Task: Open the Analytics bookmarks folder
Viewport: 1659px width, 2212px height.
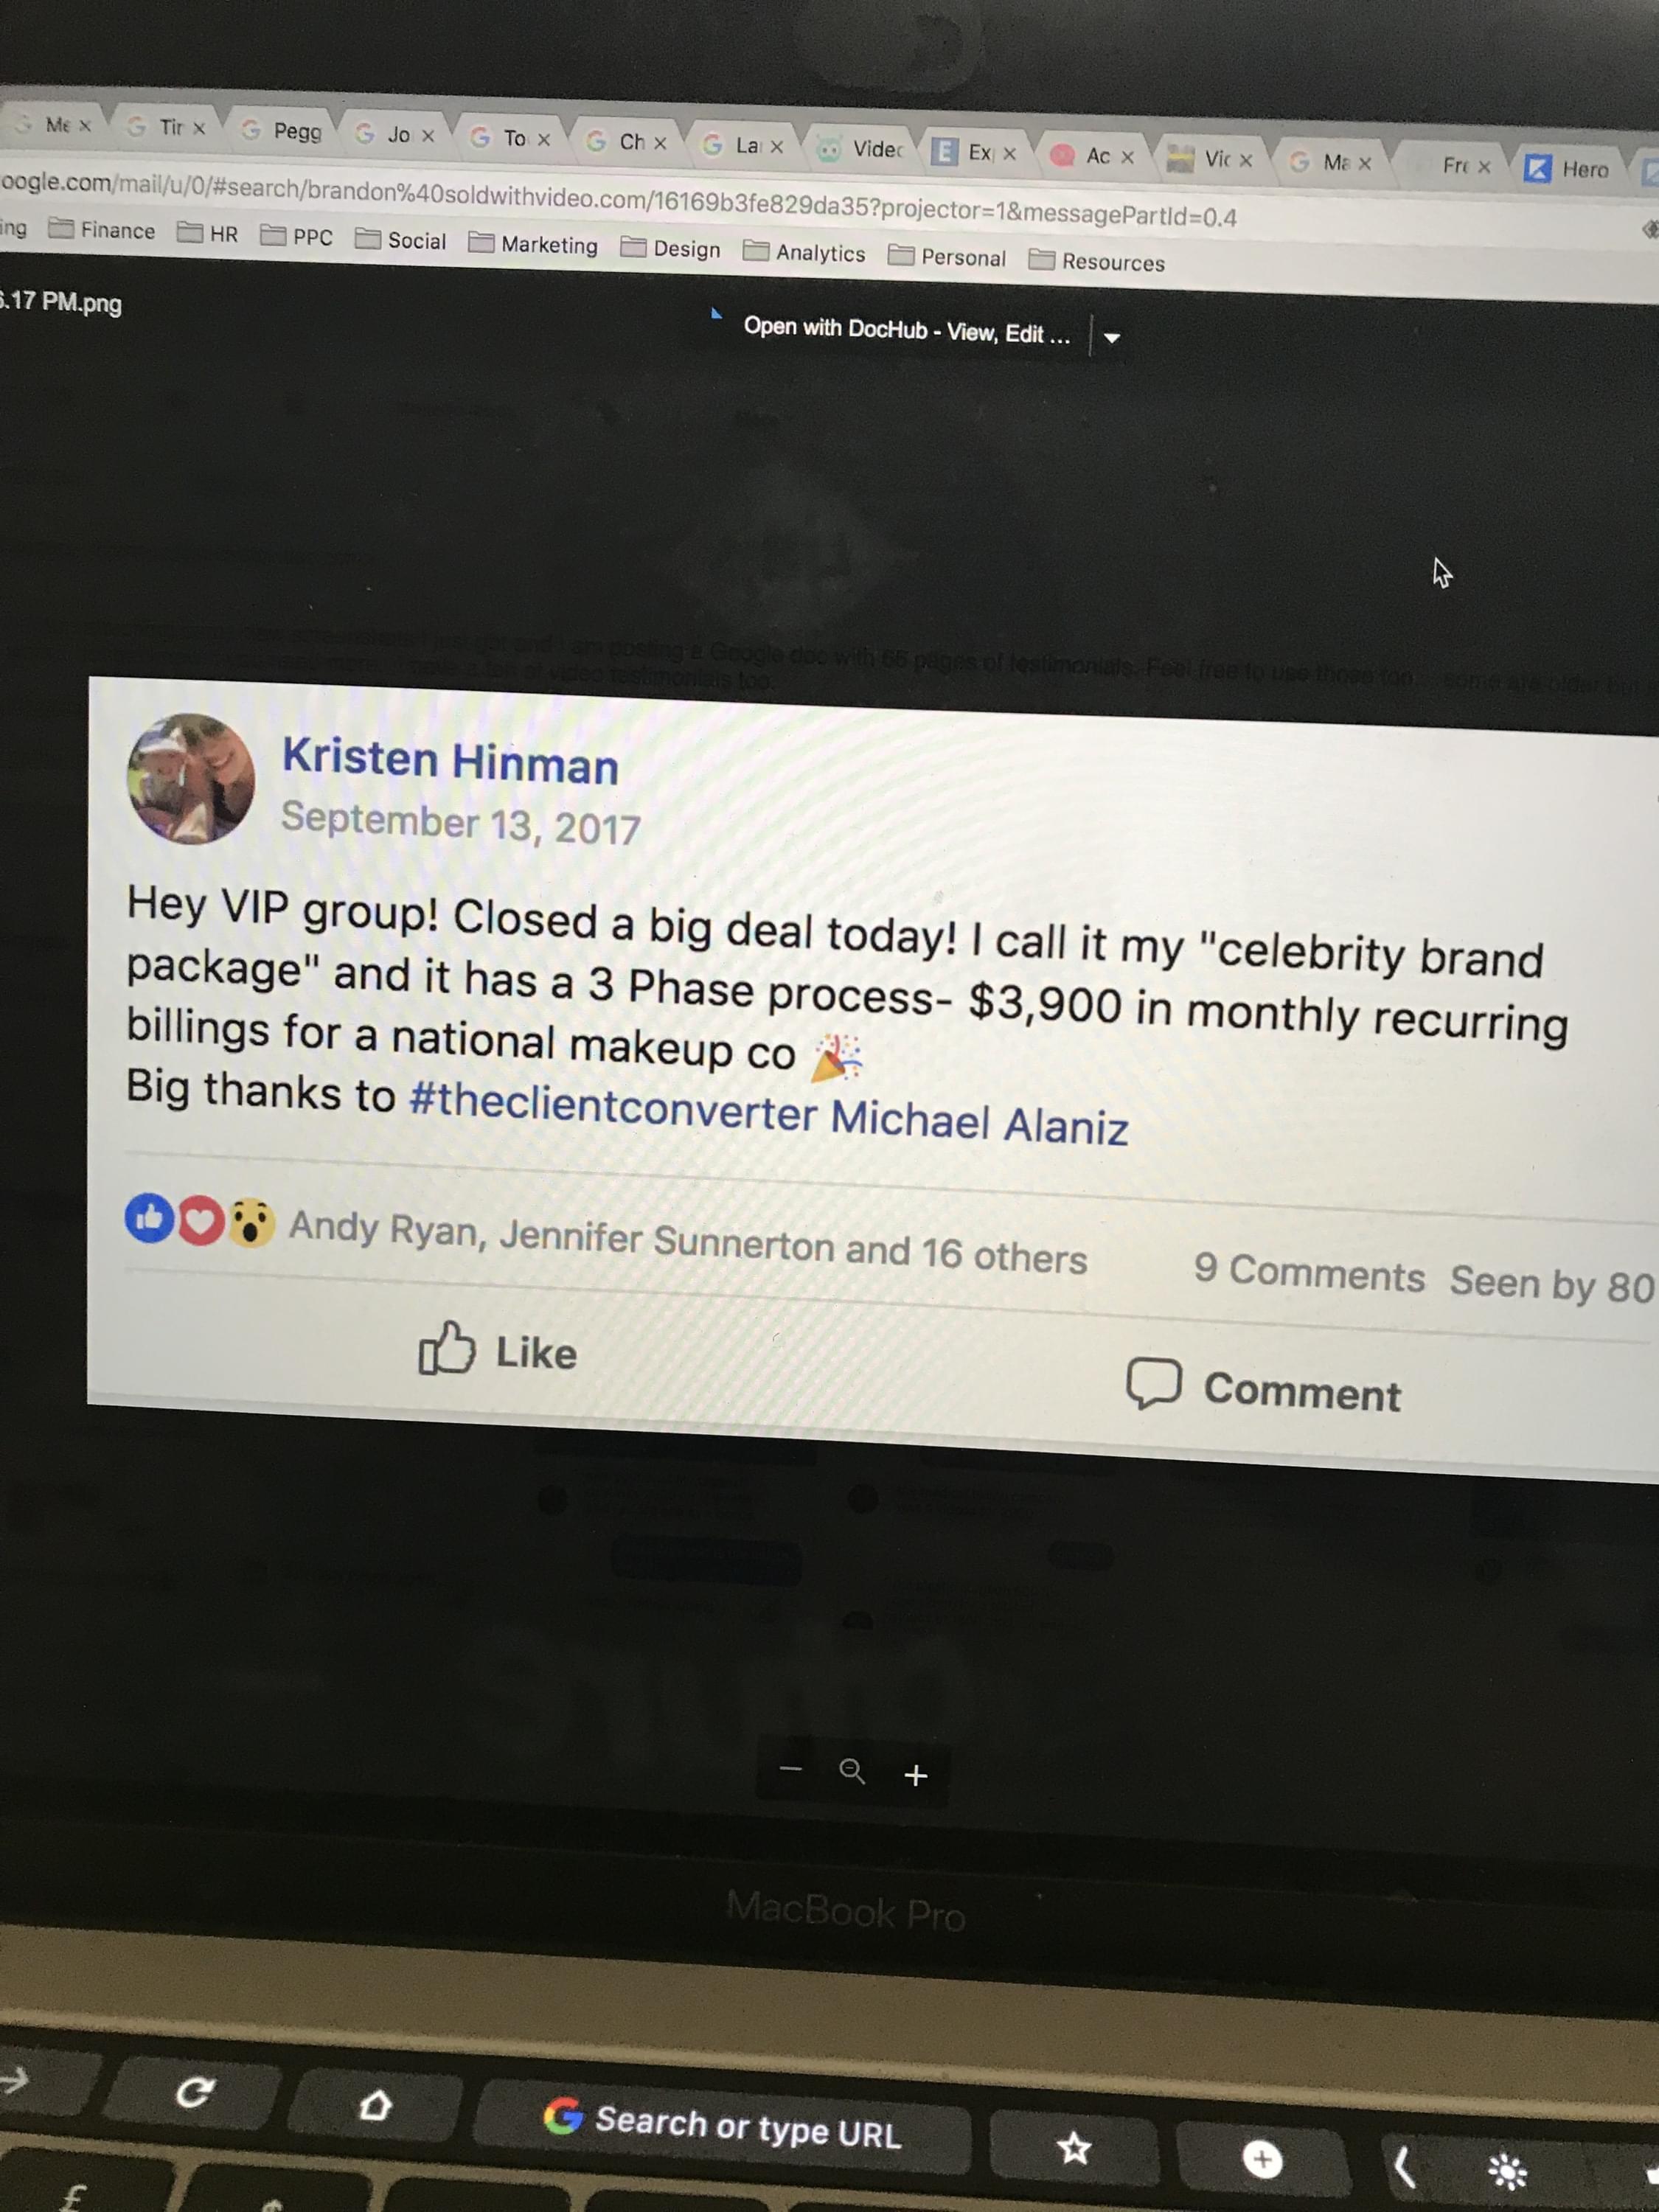Action: click(x=805, y=253)
